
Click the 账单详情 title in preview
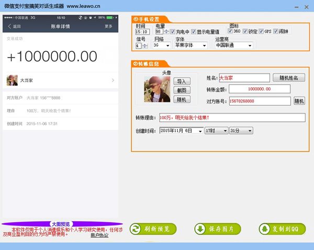[60, 26]
